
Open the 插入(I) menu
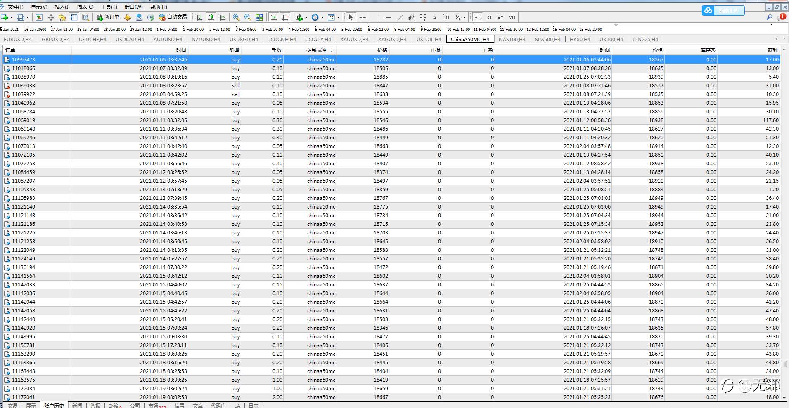[62, 7]
